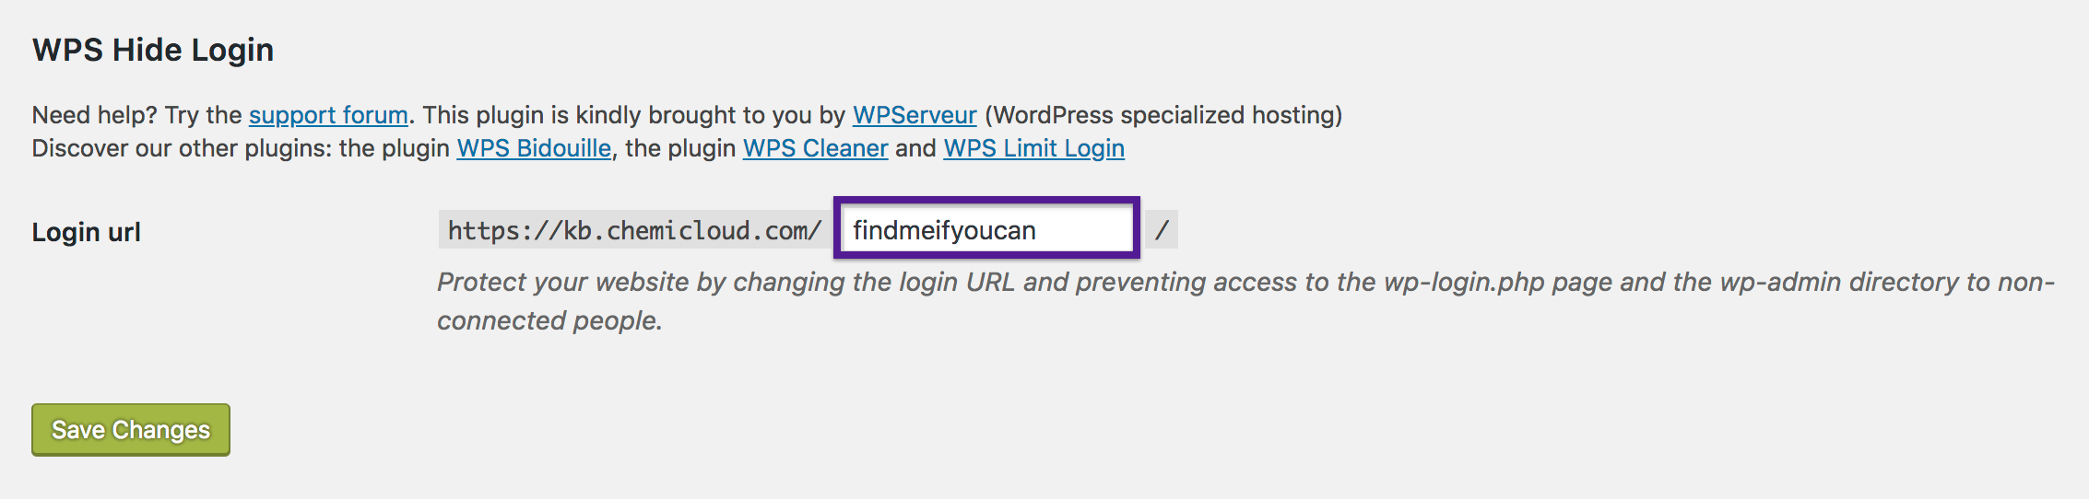The width and height of the screenshot is (2089, 499).
Task: Click the "Need help? Try the" text
Action: (136, 115)
